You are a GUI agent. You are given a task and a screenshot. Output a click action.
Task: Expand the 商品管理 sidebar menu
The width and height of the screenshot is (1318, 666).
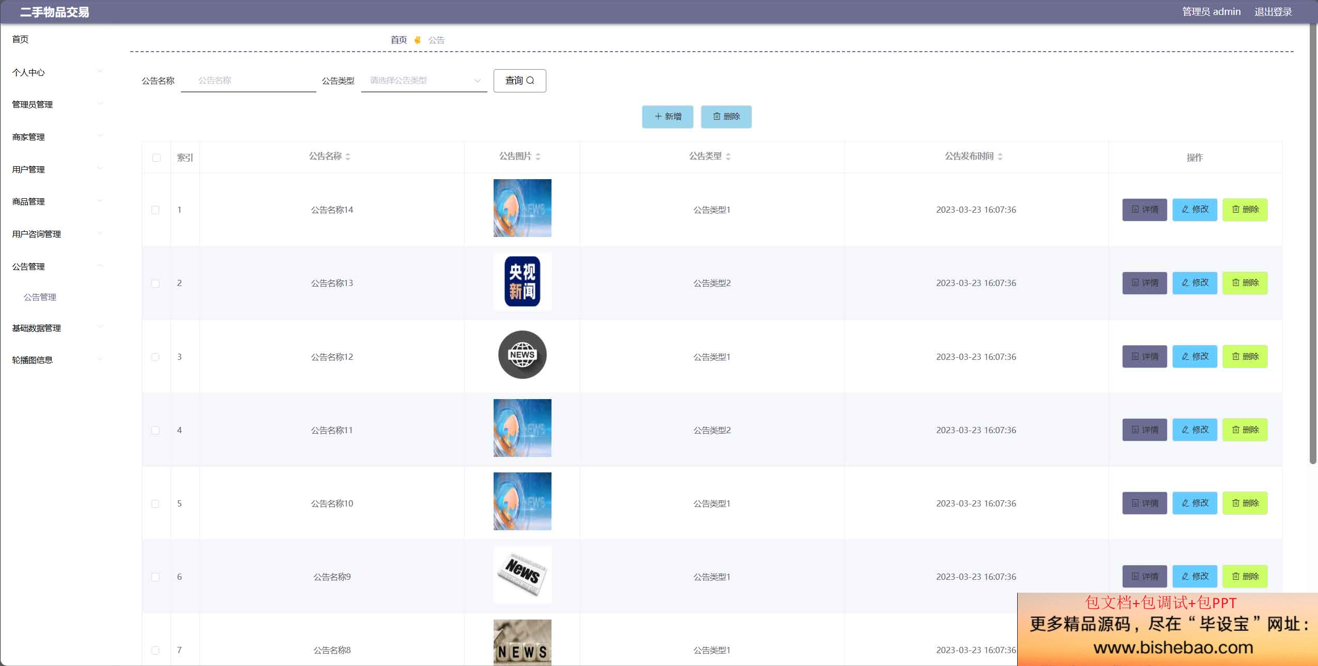57,201
